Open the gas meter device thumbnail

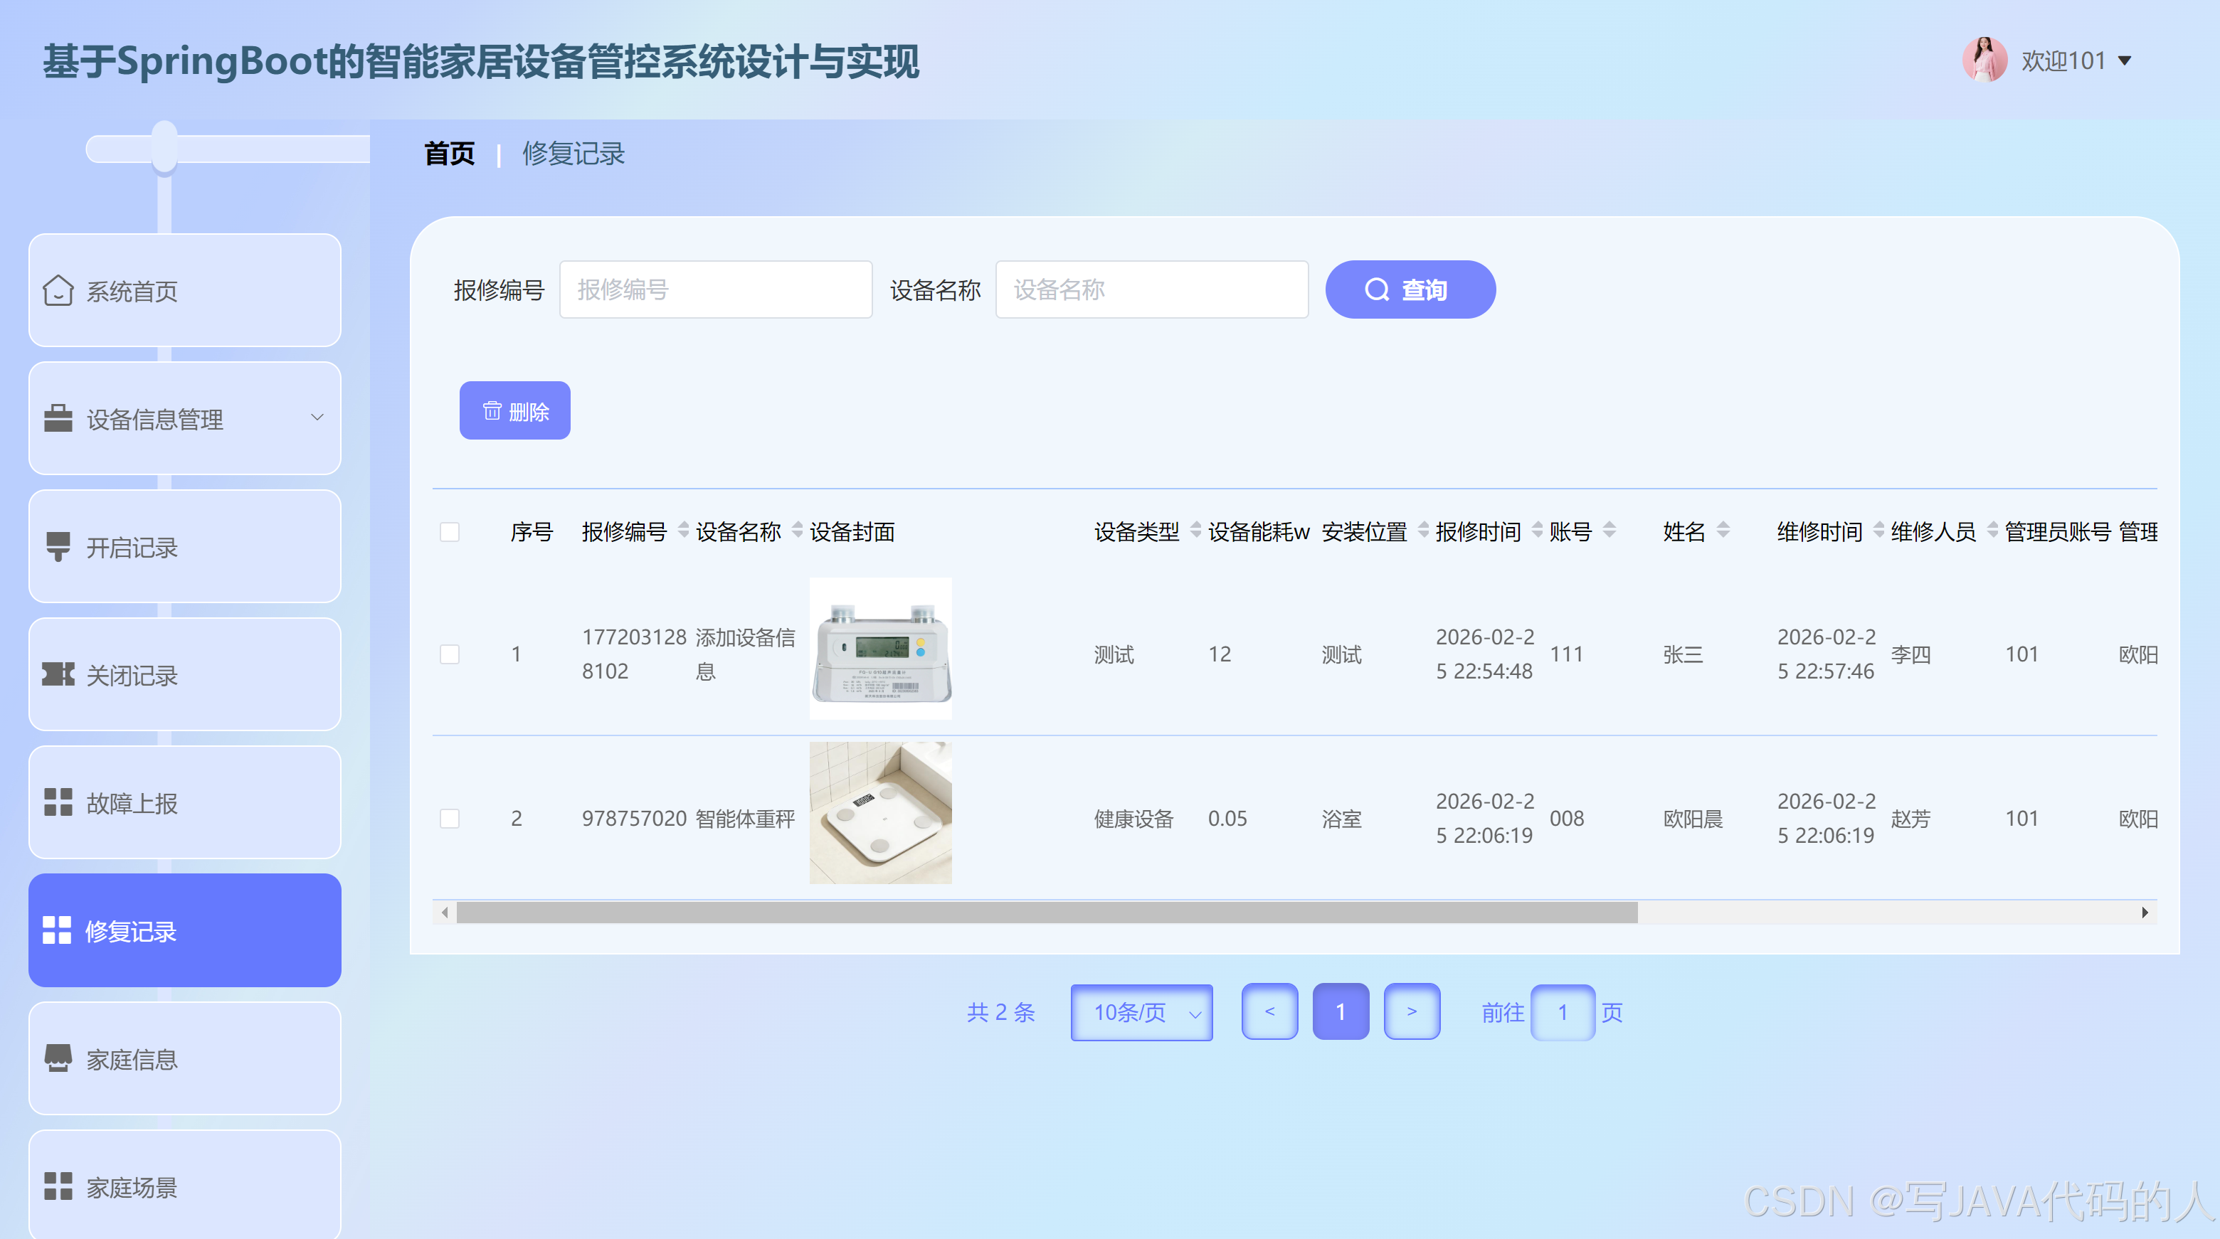coord(880,648)
